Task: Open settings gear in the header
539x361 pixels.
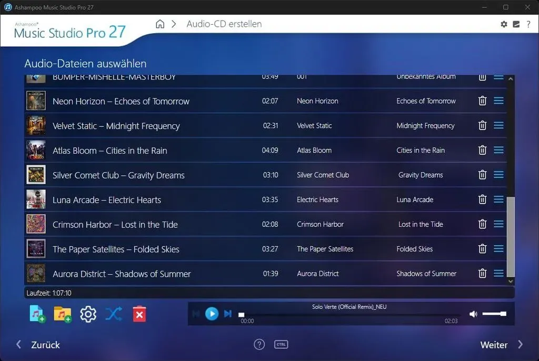Action: tap(504, 24)
